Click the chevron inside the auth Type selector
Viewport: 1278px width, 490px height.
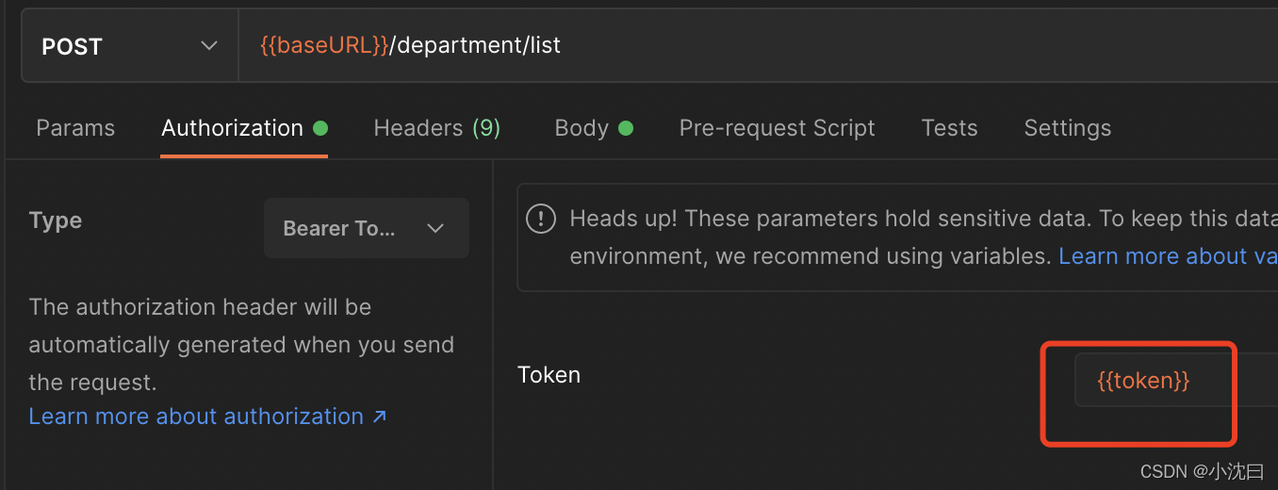[x=435, y=229]
